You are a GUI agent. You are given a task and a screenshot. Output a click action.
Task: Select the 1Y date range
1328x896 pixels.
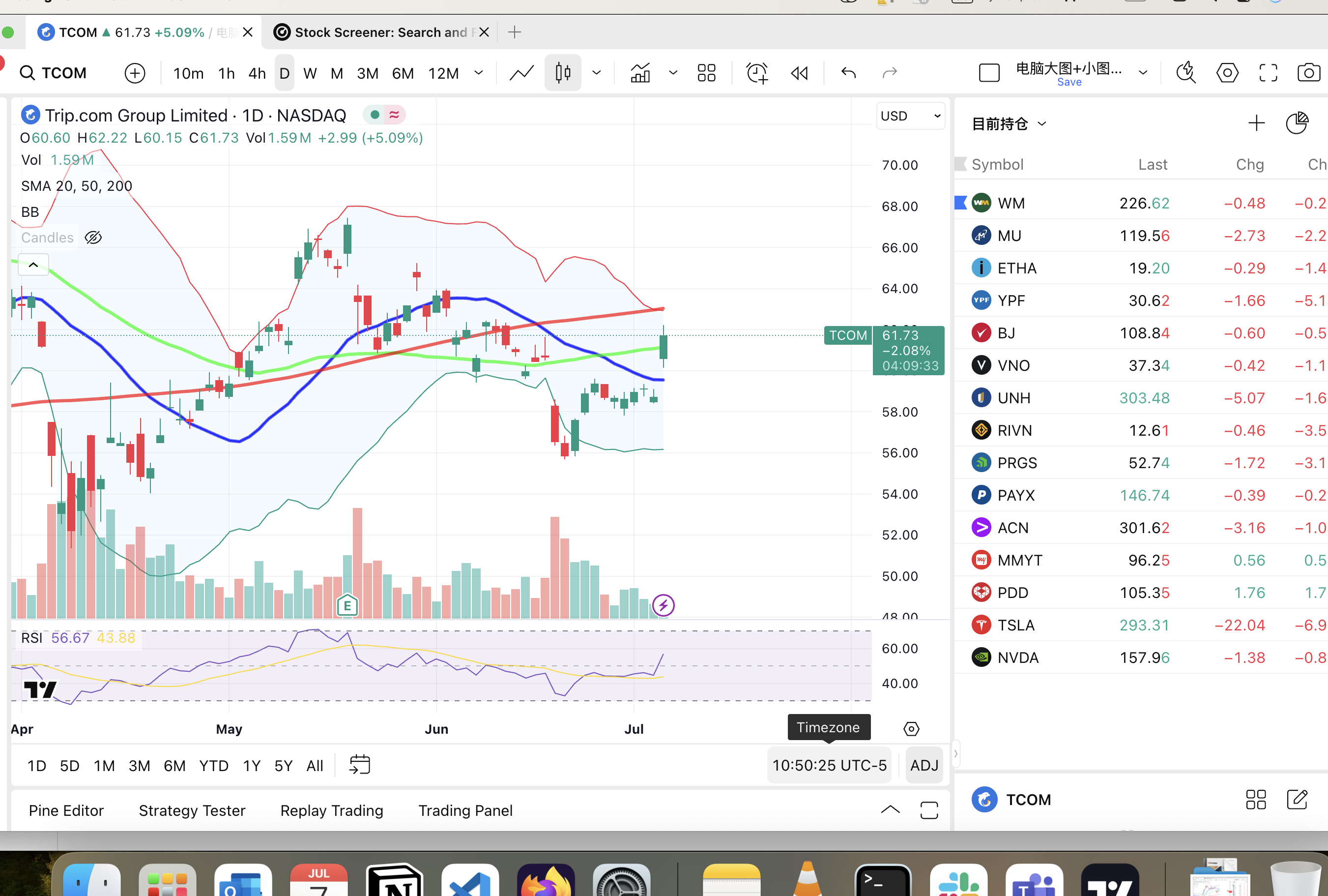(251, 766)
